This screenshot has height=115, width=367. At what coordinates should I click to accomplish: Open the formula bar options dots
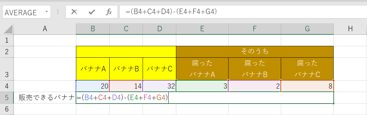pyautogui.click(x=58, y=12)
